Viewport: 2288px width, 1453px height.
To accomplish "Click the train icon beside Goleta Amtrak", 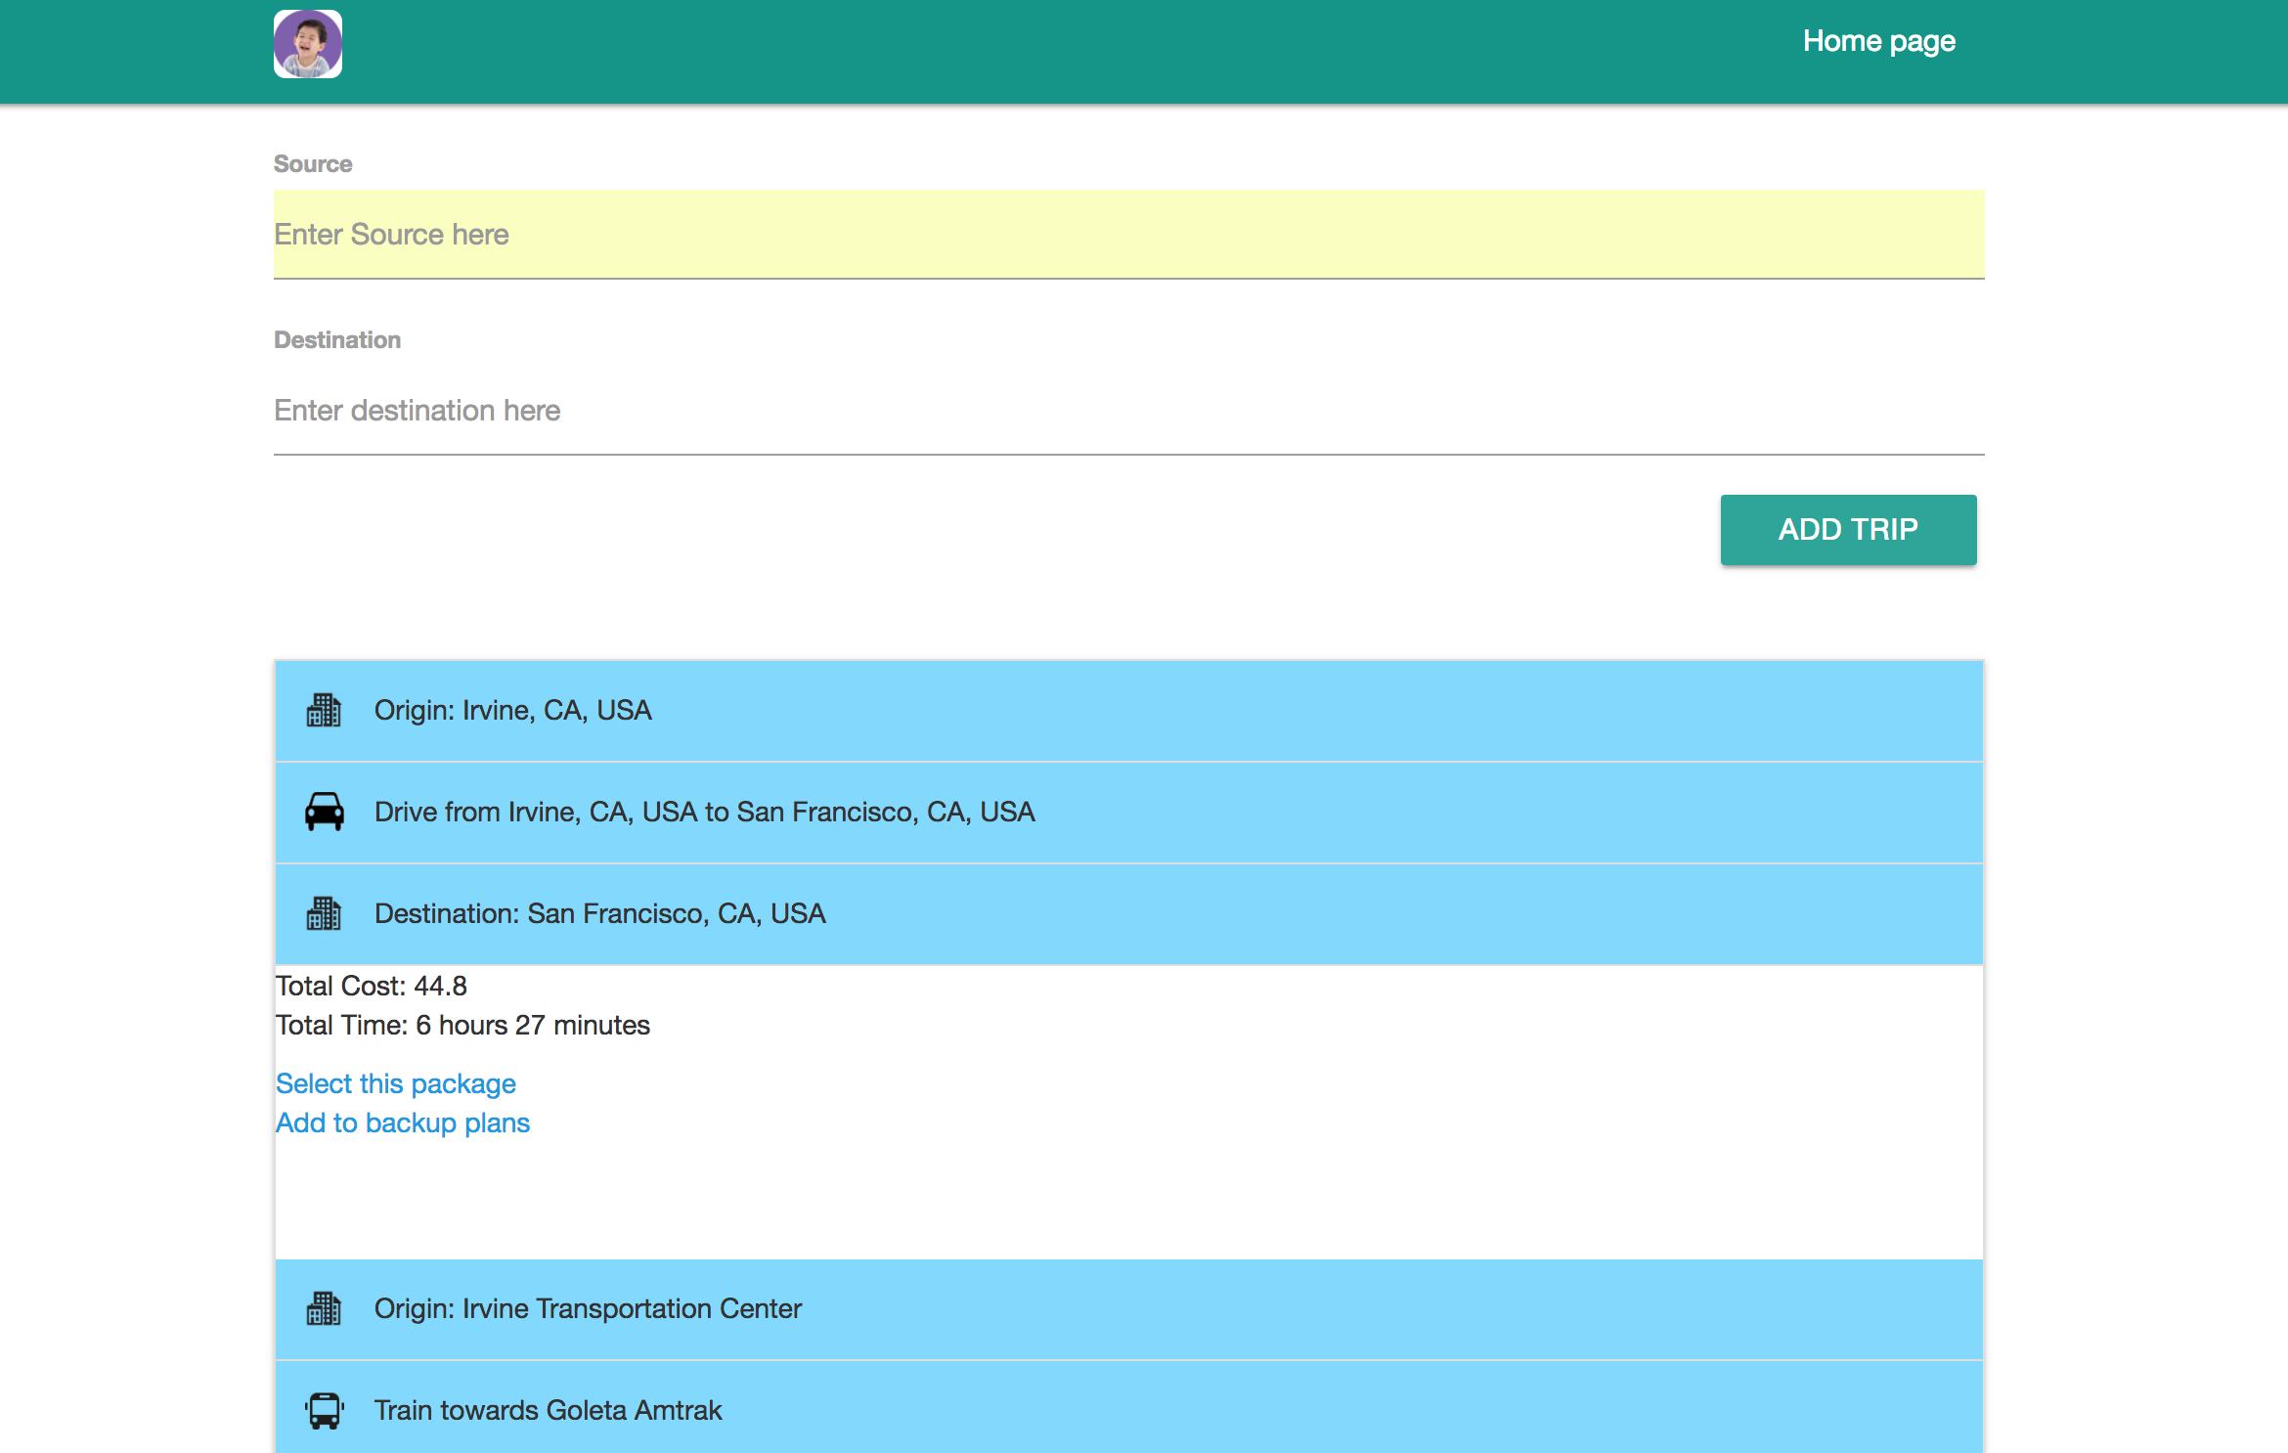I will point(324,1410).
